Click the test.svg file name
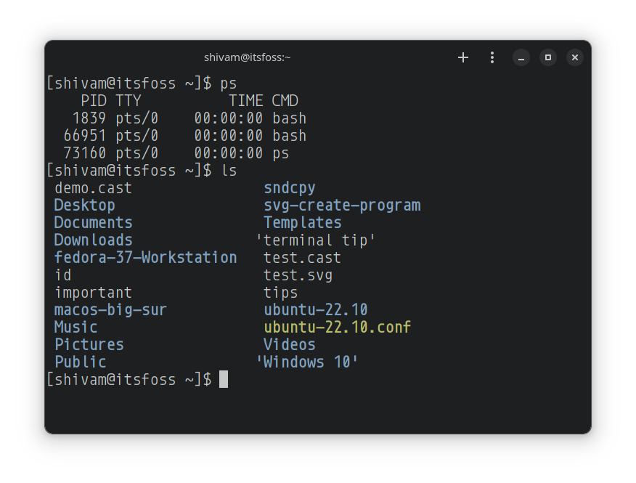 (298, 275)
